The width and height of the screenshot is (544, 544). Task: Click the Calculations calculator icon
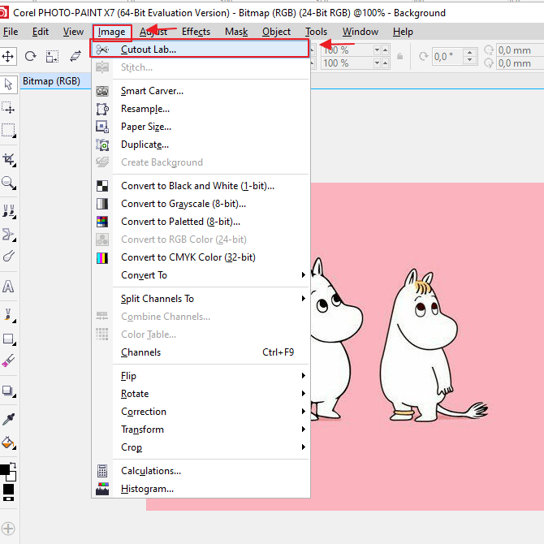(102, 472)
